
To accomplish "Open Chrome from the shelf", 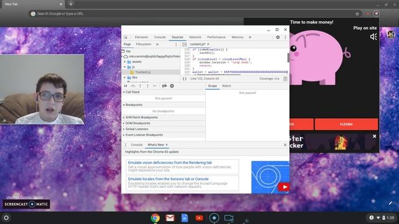I will pyautogui.click(x=155, y=218).
